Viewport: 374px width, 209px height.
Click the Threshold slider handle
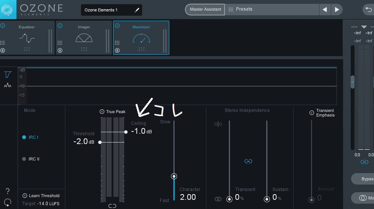pyautogui.click(x=100, y=142)
